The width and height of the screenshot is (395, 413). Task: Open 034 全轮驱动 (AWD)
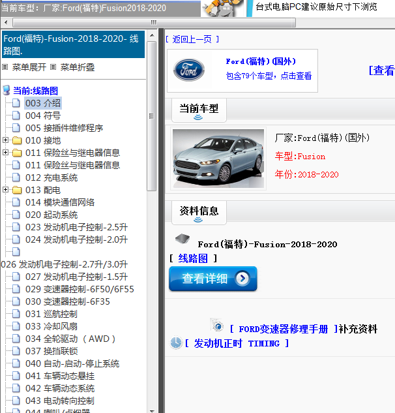click(x=70, y=339)
